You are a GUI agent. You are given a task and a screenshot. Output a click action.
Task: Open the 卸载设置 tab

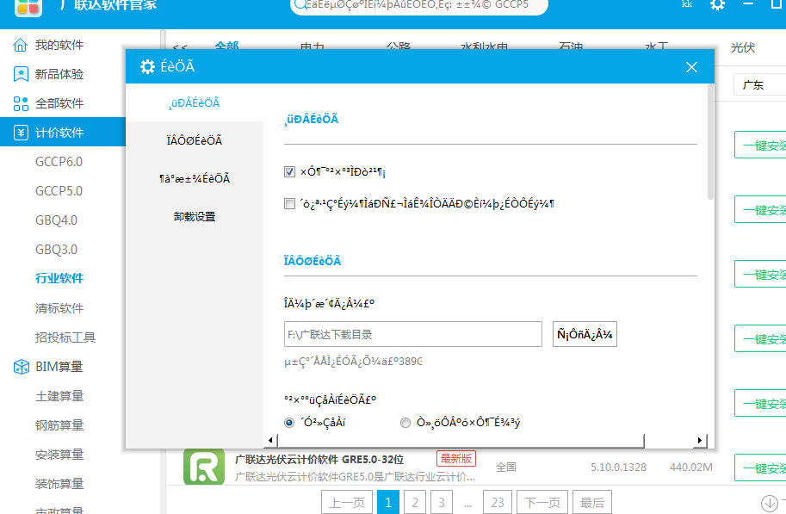pyautogui.click(x=195, y=217)
